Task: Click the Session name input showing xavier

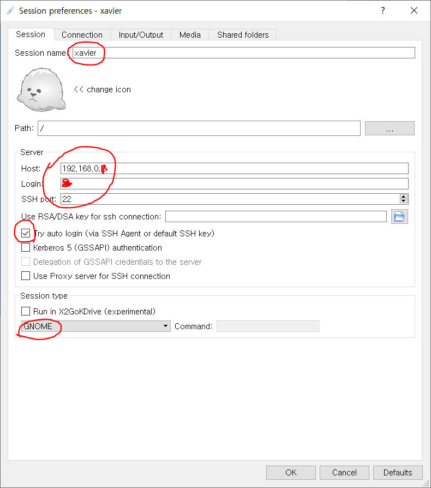Action: pyautogui.click(x=164, y=52)
